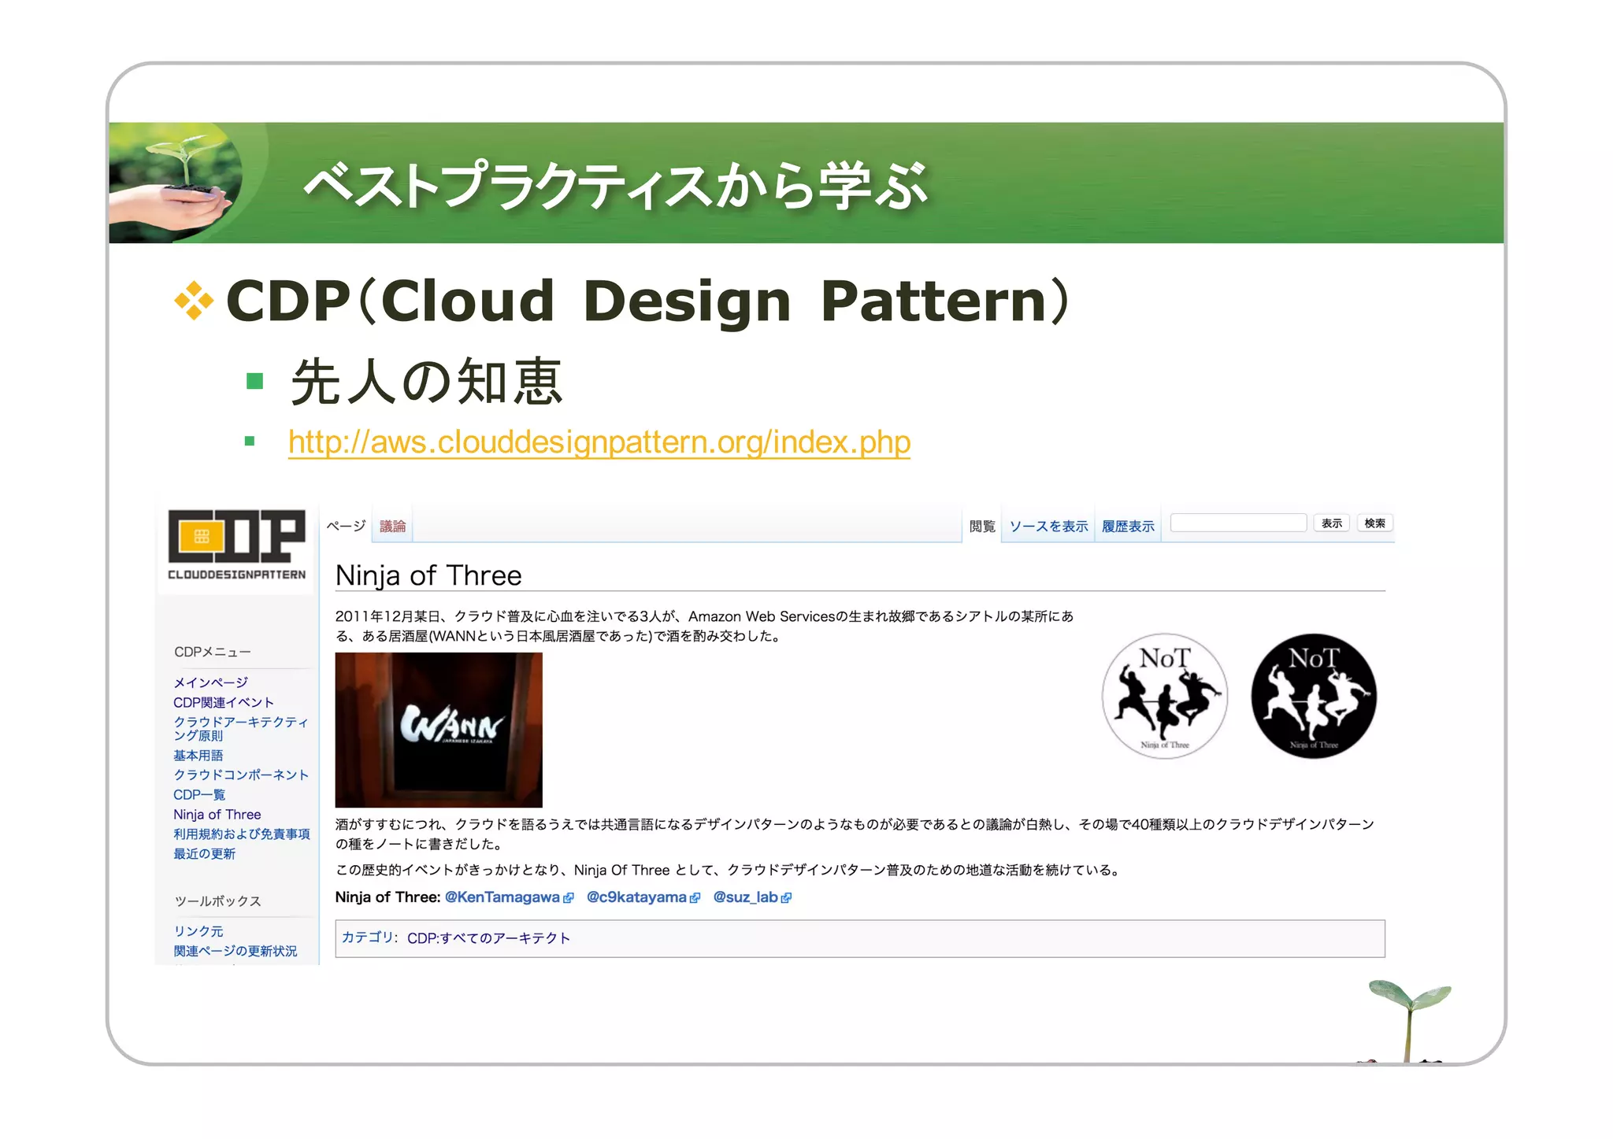This screenshot has height=1139, width=1613.
Task: Open the CDP関連イベント sidebar link
Action: click(x=224, y=702)
